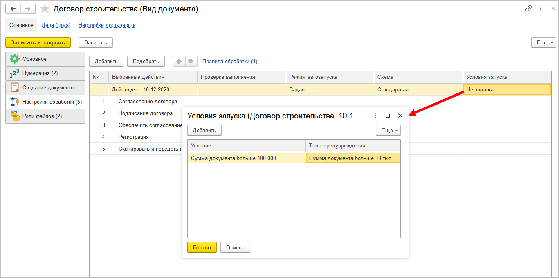Go to Настройки доступности link
The image size is (559, 278).
[x=107, y=25]
